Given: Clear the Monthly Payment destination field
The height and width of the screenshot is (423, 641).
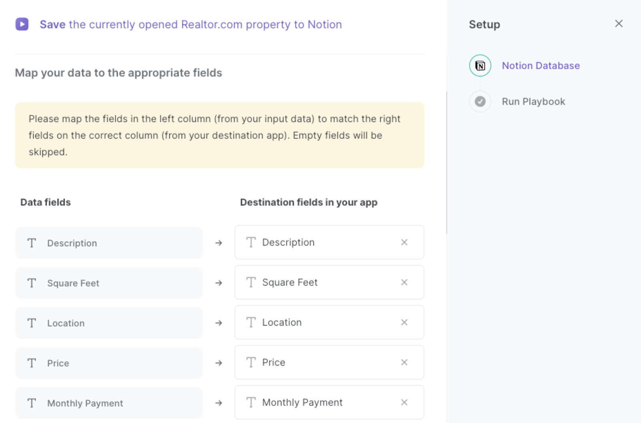Looking at the screenshot, I should (404, 403).
